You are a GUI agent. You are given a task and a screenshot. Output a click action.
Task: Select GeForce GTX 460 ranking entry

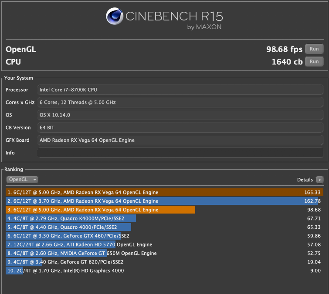click(165, 236)
